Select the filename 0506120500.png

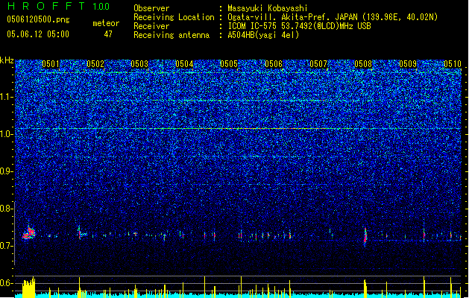[38, 19]
